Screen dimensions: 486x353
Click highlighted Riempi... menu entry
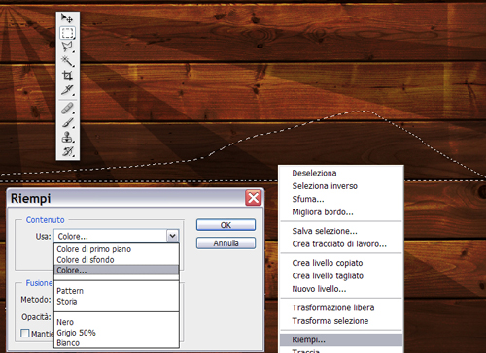[x=341, y=339]
